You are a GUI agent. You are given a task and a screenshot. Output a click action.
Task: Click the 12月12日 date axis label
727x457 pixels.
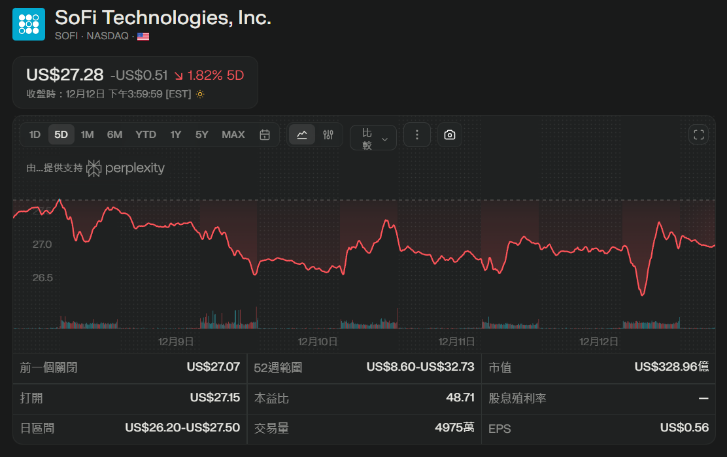[x=599, y=341]
